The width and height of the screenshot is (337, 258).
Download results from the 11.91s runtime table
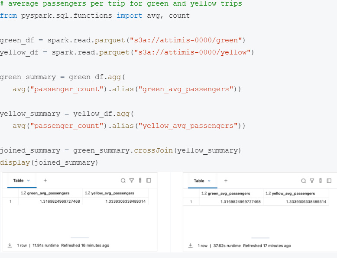(x=10, y=245)
